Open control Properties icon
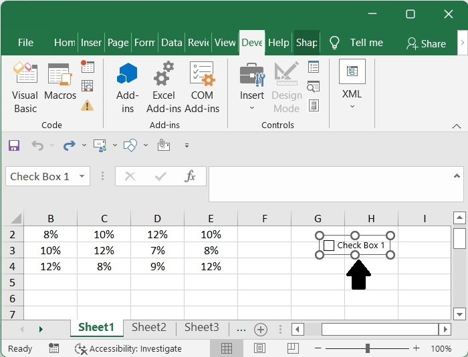 point(314,67)
